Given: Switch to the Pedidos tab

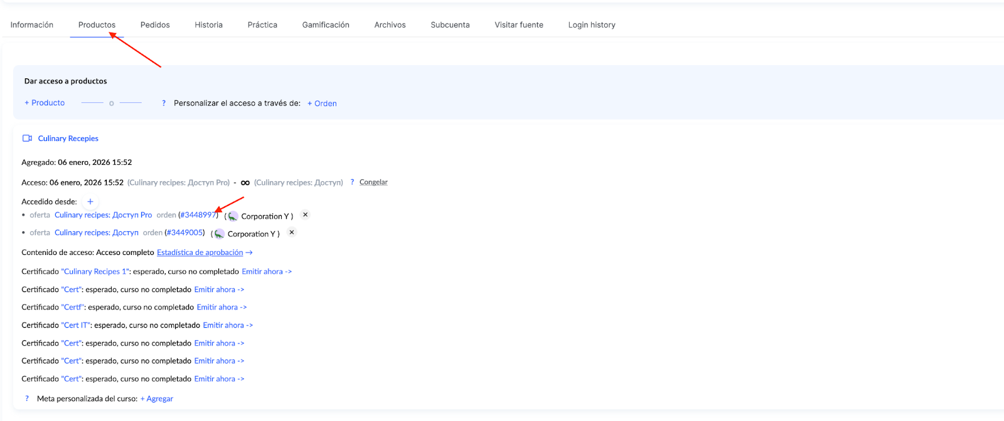Looking at the screenshot, I should [155, 25].
